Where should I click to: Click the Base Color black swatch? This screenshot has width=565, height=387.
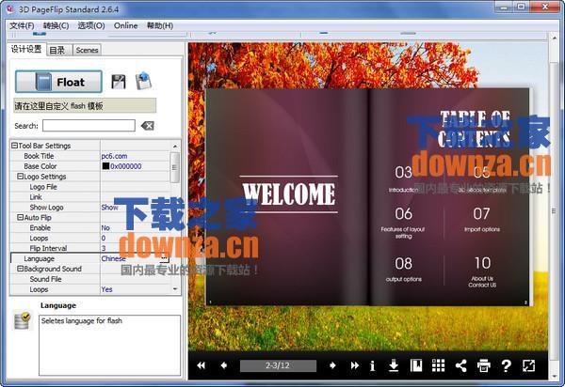click(105, 166)
